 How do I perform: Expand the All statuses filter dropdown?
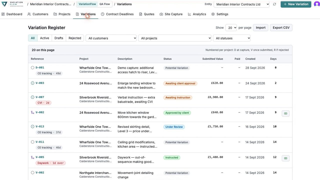point(232,38)
